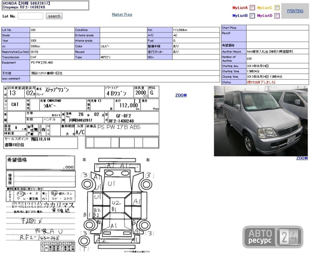Click the HONDA 川崎 500ヌ2017 header line
The image size is (310, 255).
click(26, 3)
